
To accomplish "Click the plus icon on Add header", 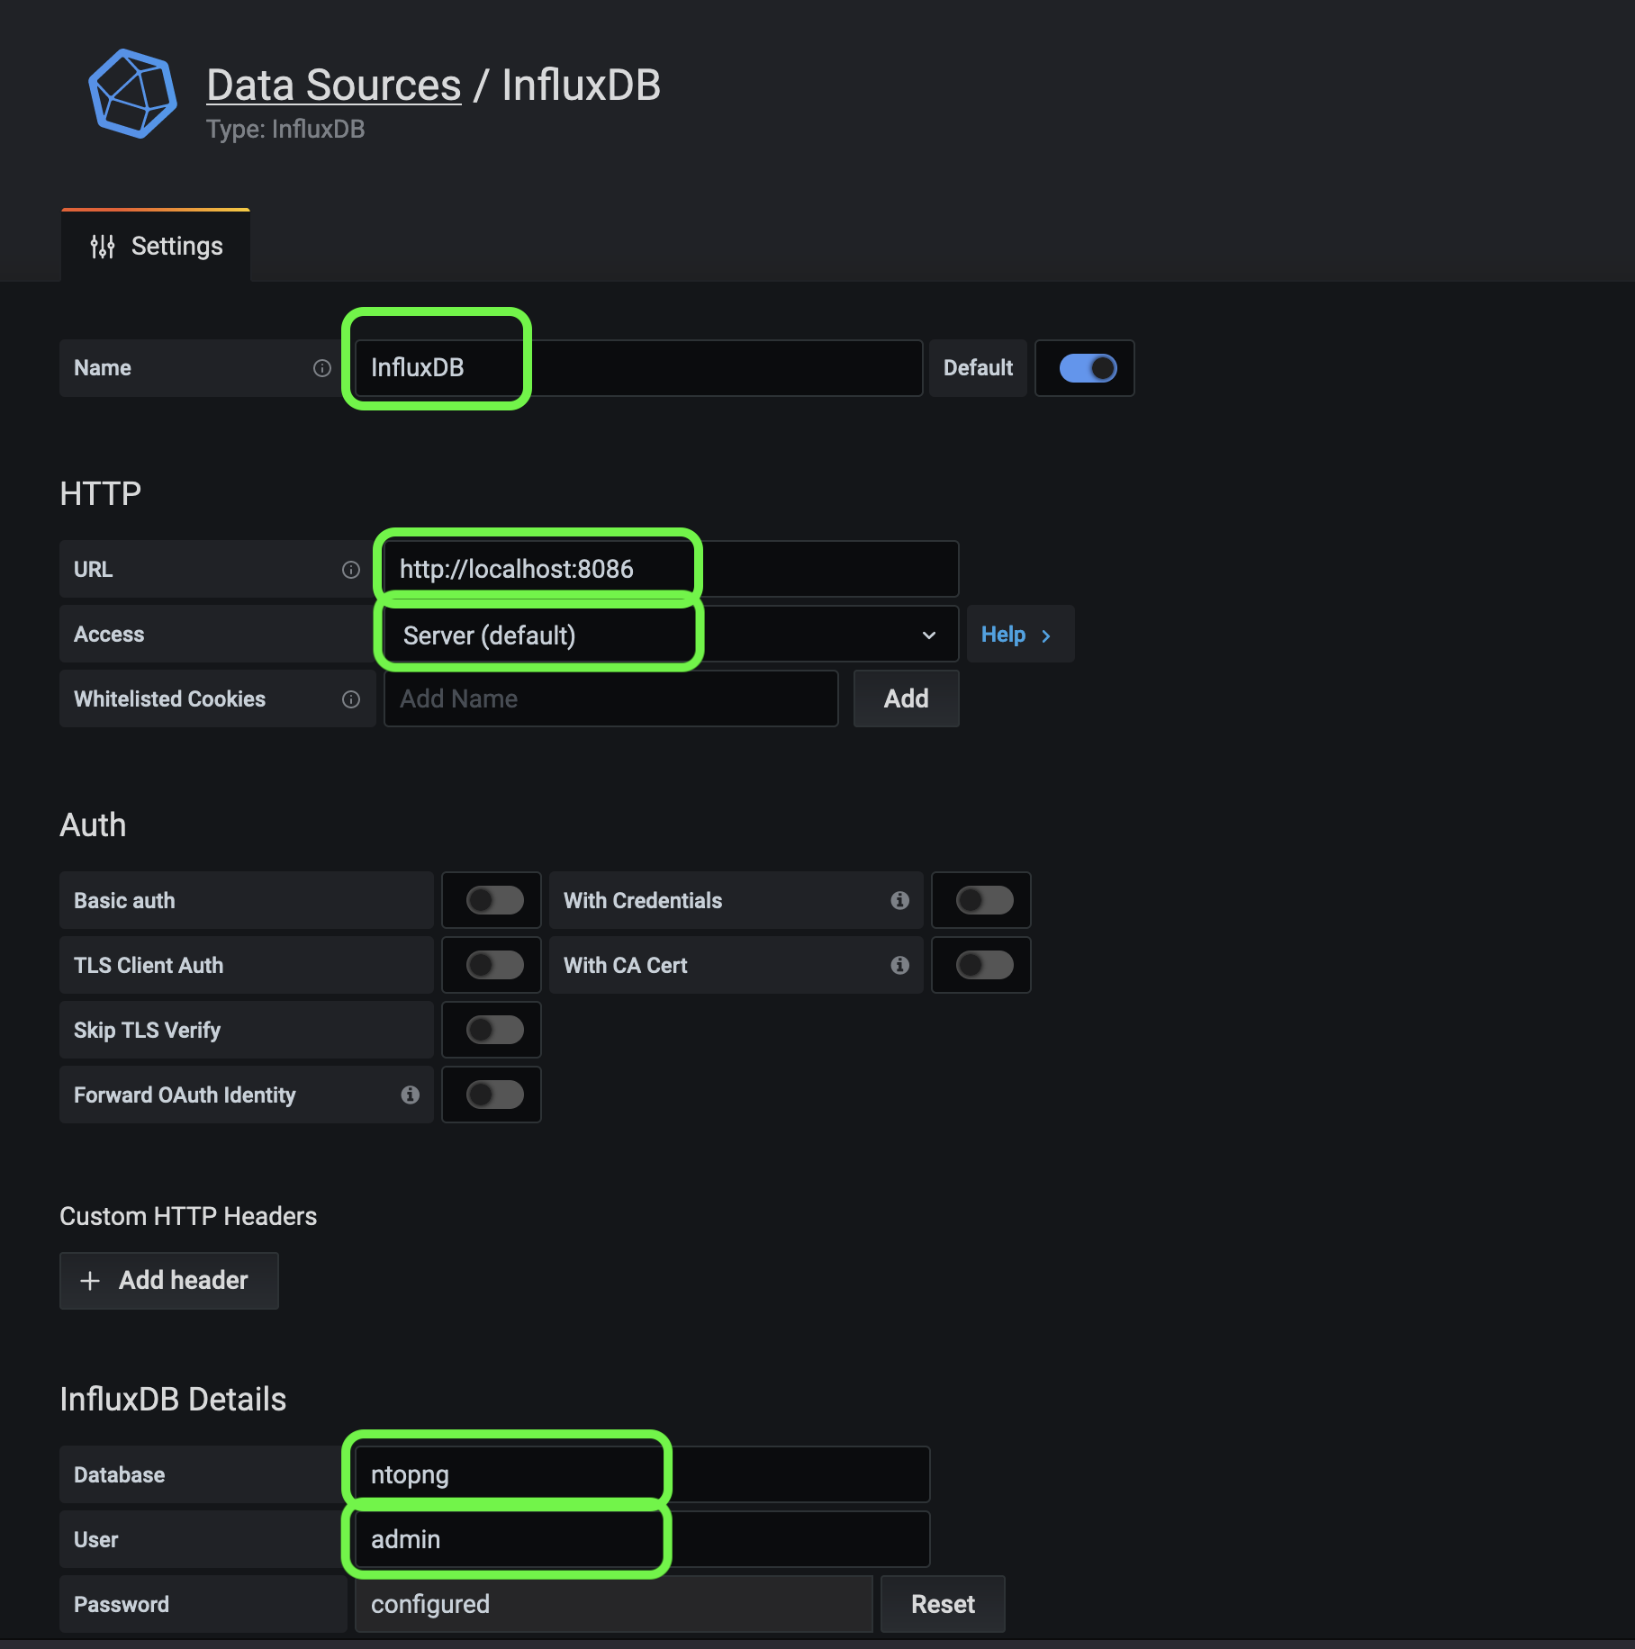I will tap(90, 1281).
